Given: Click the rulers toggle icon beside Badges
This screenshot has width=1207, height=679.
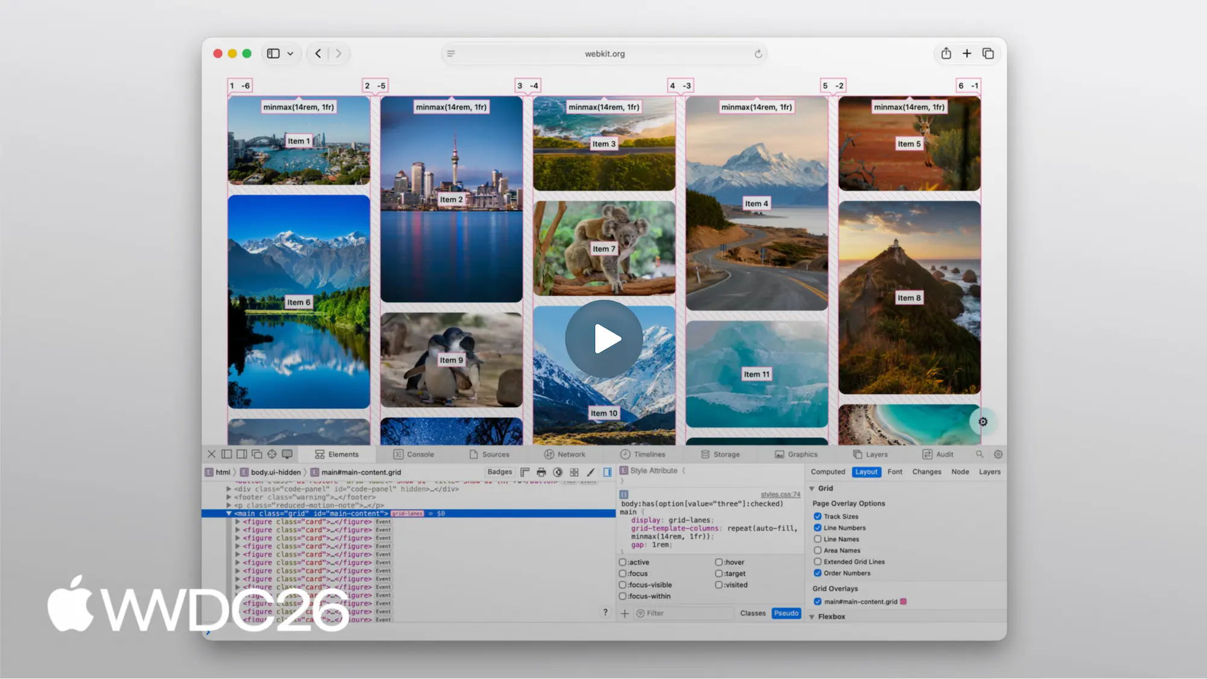Looking at the screenshot, I should pyautogui.click(x=524, y=472).
